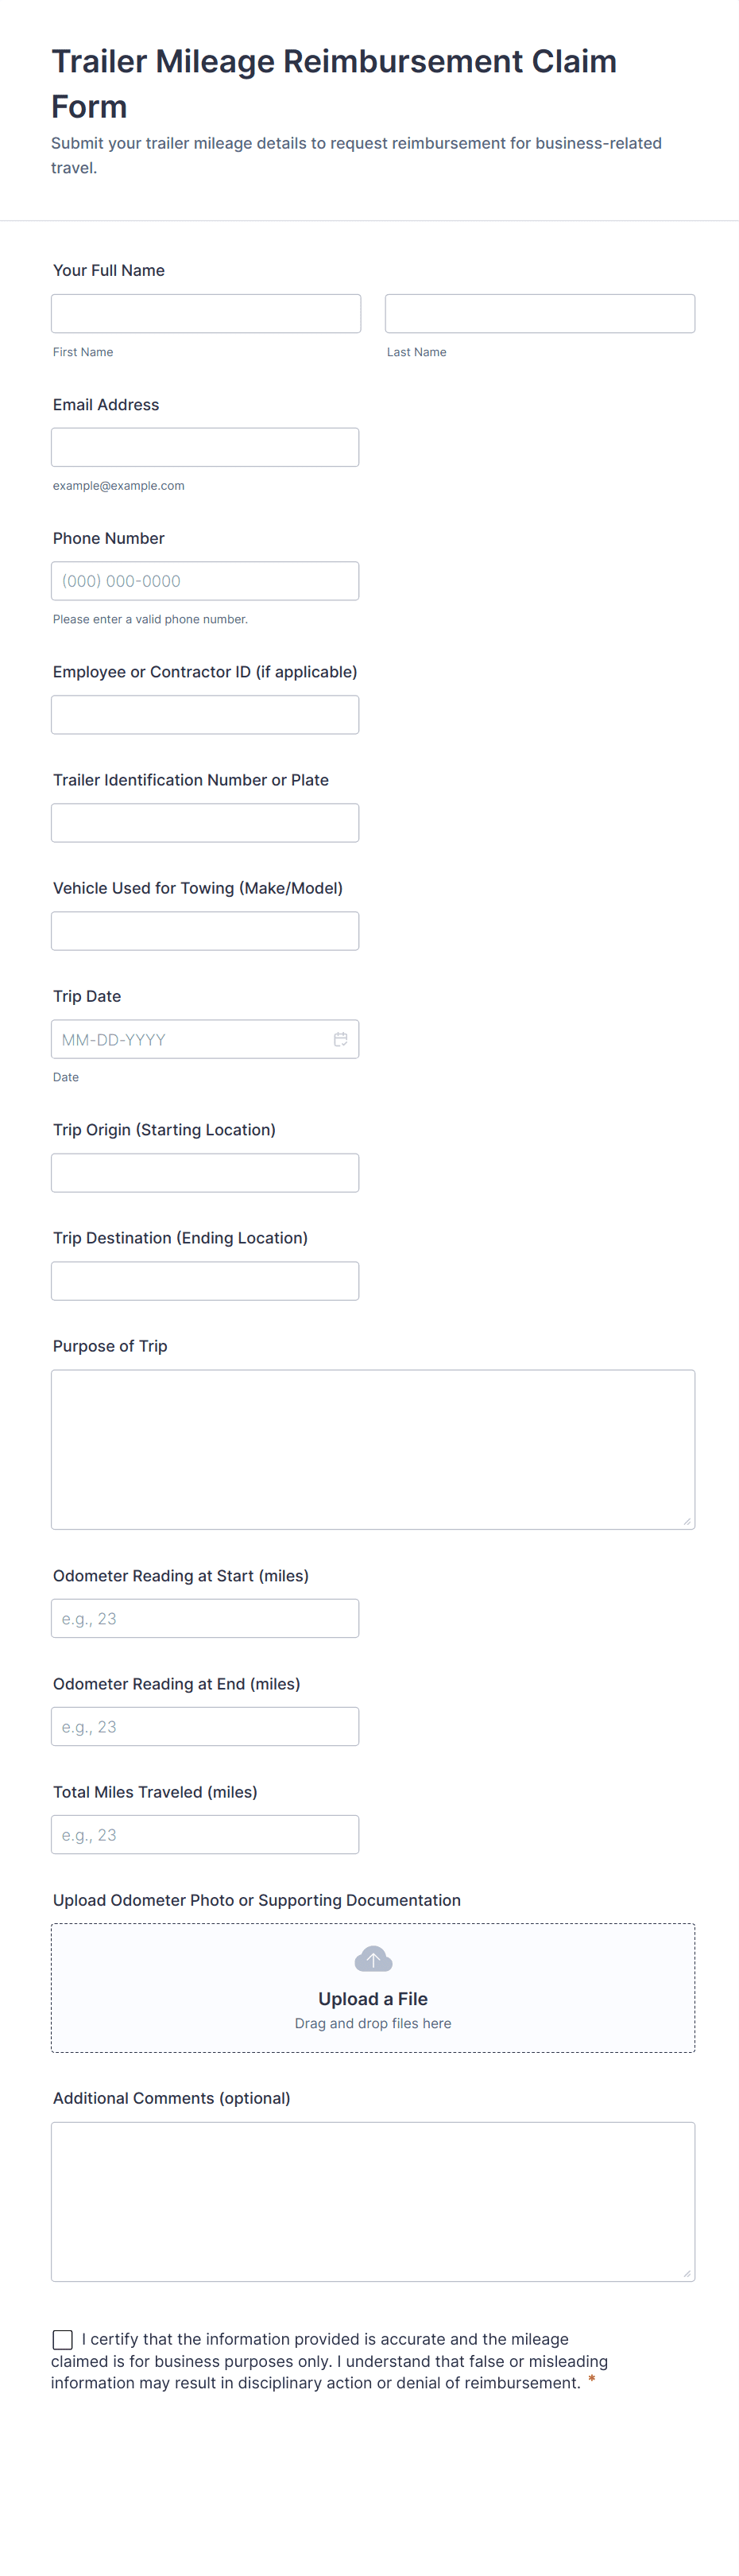Click the cloud upload icon

click(373, 1959)
